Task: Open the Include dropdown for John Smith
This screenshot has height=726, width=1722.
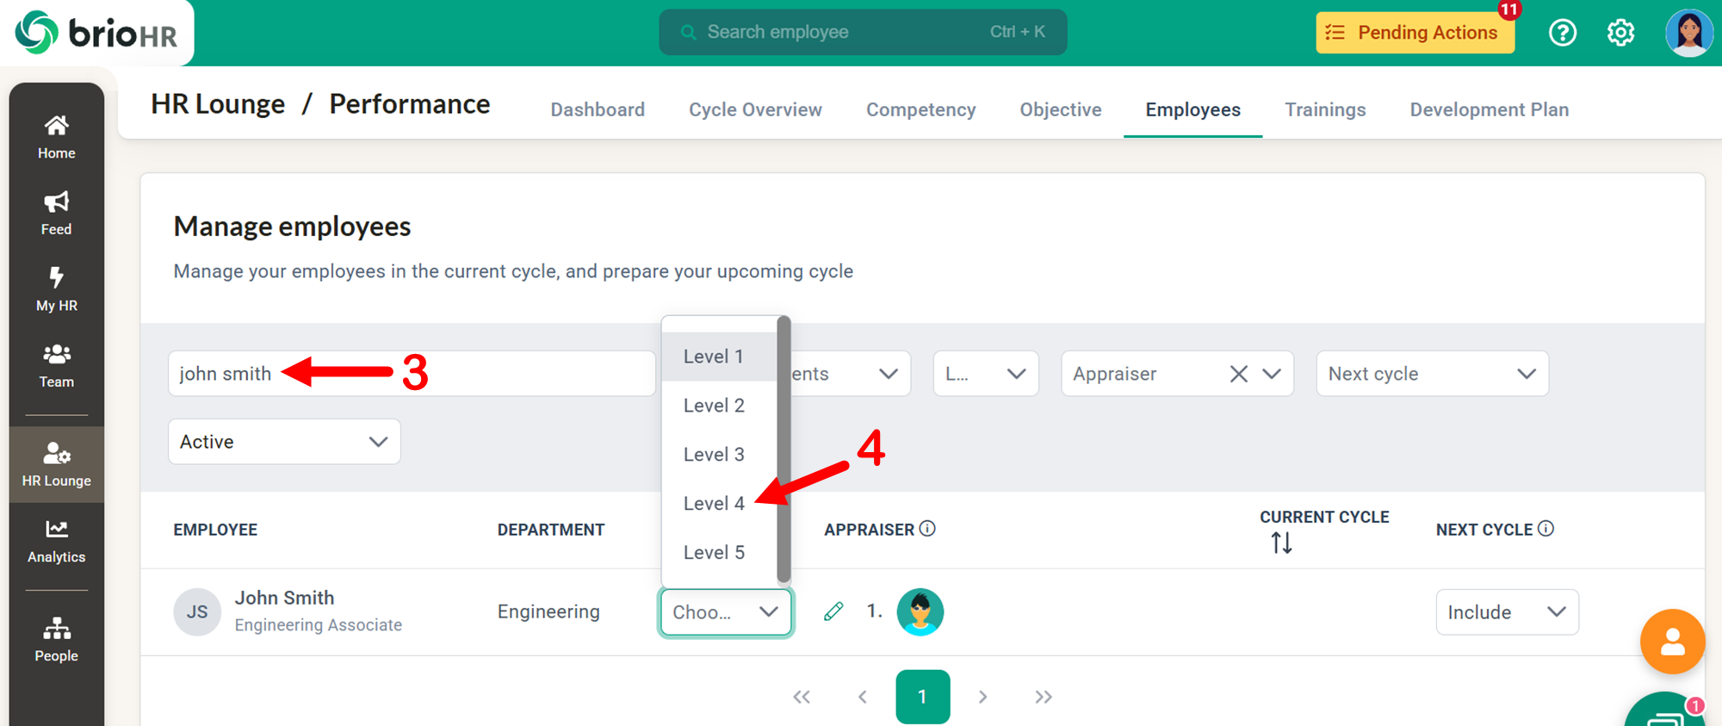Action: (x=1506, y=612)
